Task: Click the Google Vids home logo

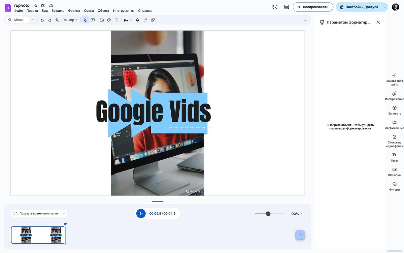Action: pos(8,7)
